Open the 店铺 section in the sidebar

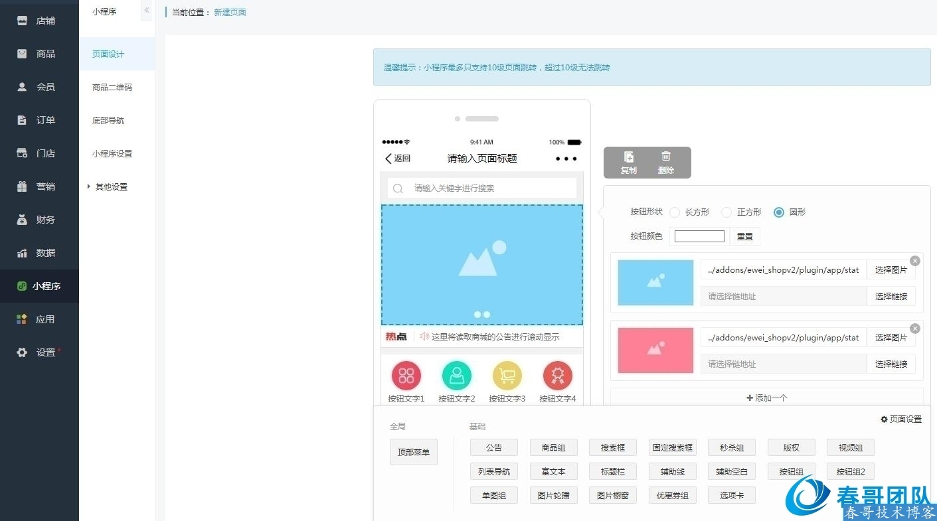tap(39, 21)
